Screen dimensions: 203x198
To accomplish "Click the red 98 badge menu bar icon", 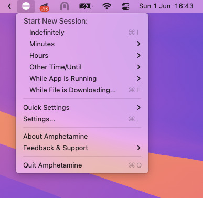I will click(45, 7).
